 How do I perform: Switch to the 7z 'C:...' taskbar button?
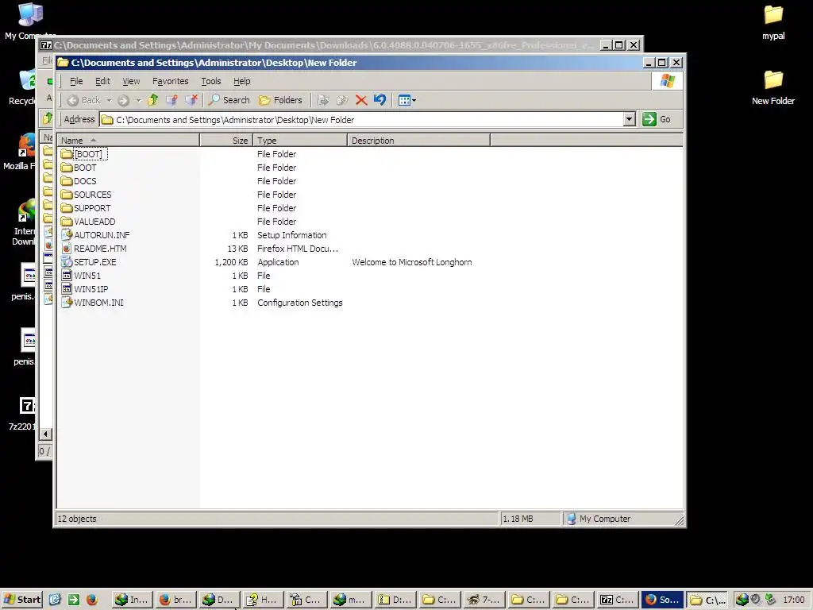tap(617, 600)
